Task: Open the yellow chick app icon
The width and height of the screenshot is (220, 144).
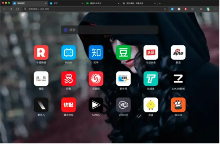Action: [151, 105]
